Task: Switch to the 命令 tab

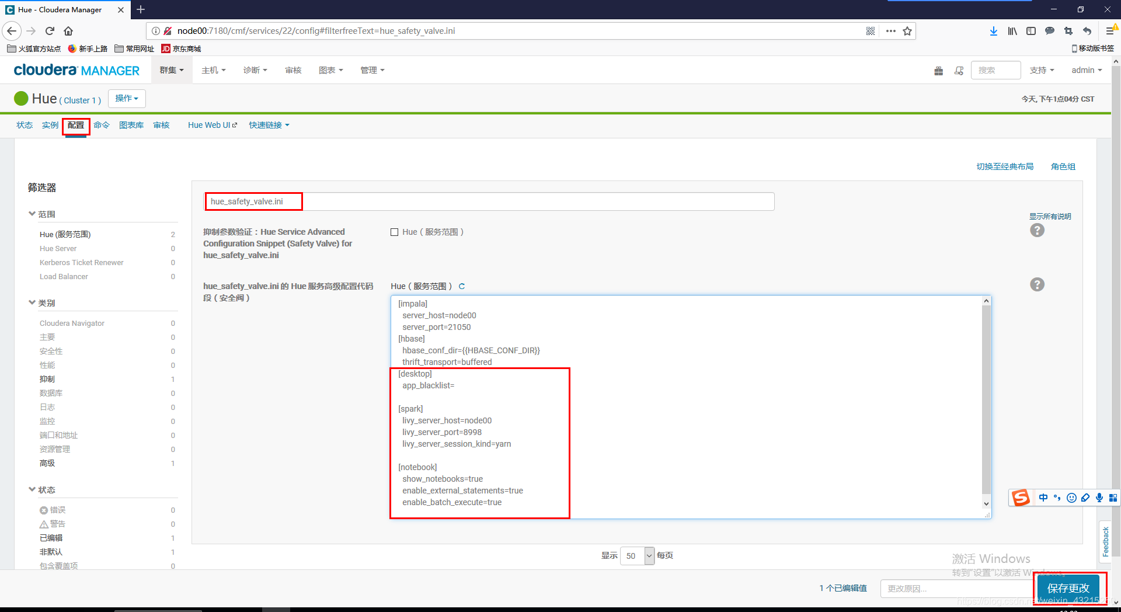Action: 102,125
